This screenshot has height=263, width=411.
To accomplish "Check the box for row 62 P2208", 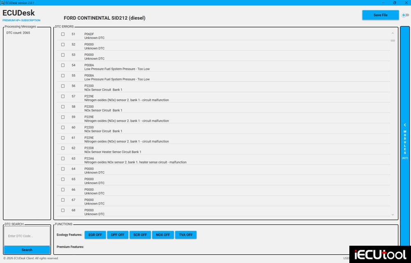I will point(63,148).
